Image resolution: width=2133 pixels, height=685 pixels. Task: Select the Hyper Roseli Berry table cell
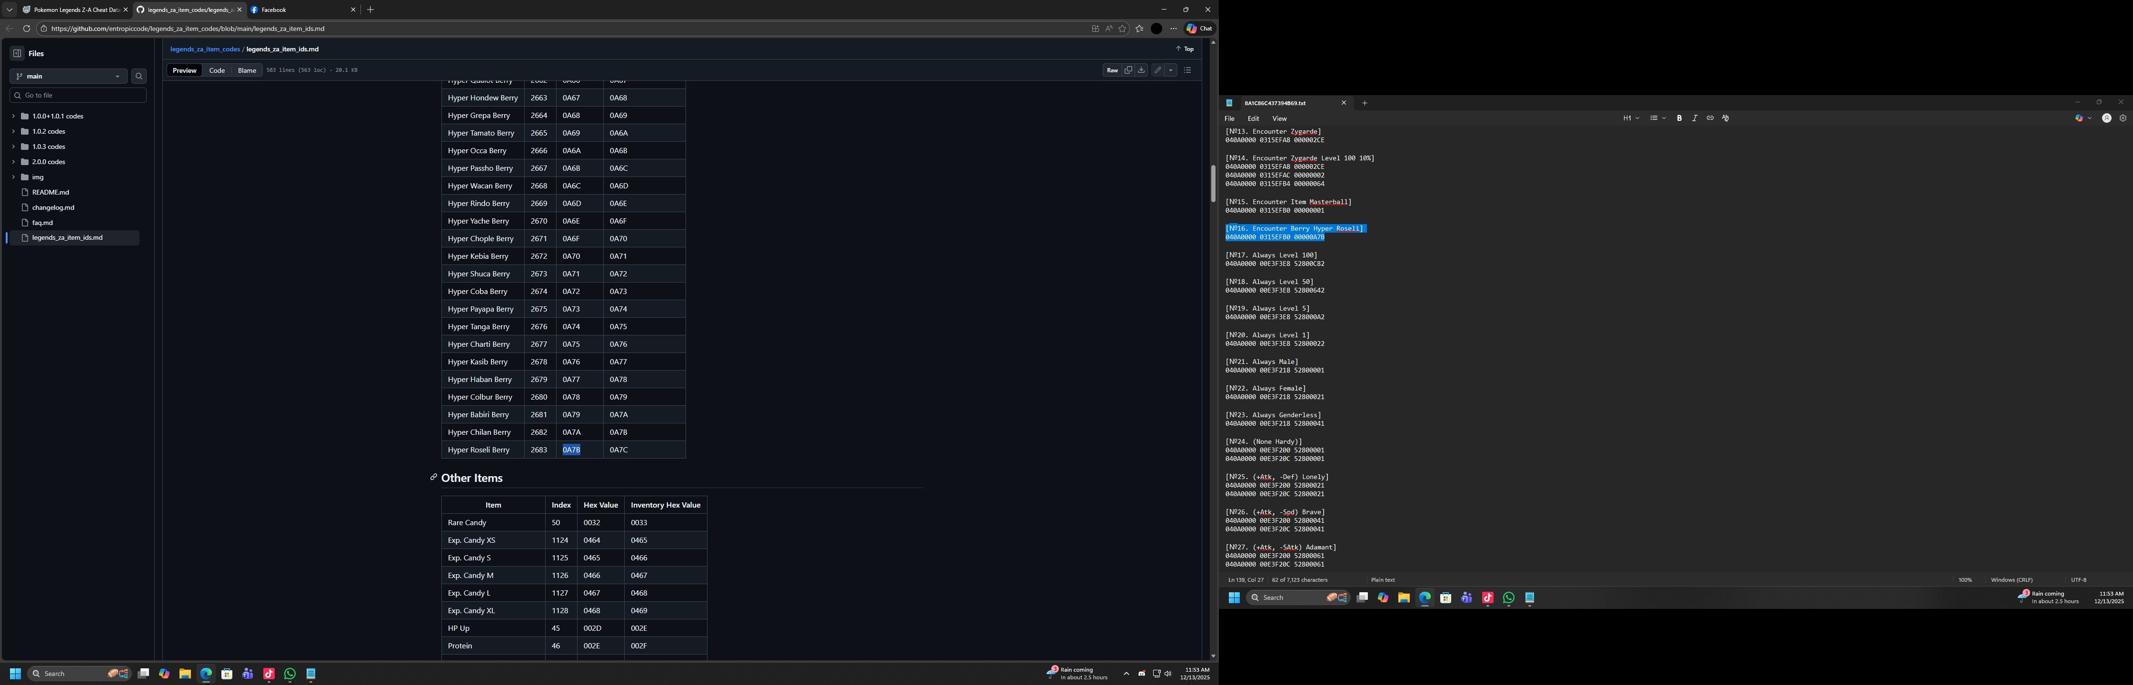[x=483, y=450]
